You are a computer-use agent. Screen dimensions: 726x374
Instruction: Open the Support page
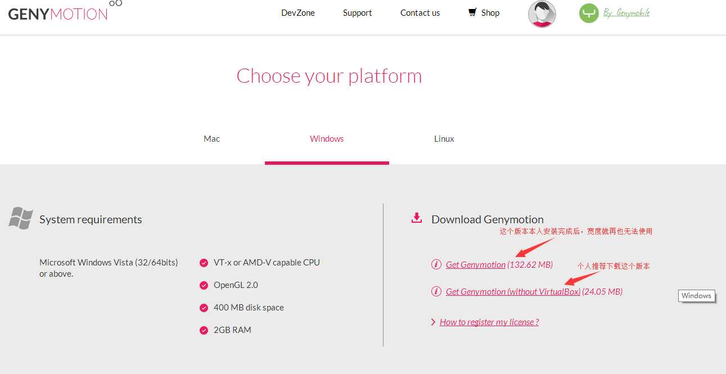(358, 13)
